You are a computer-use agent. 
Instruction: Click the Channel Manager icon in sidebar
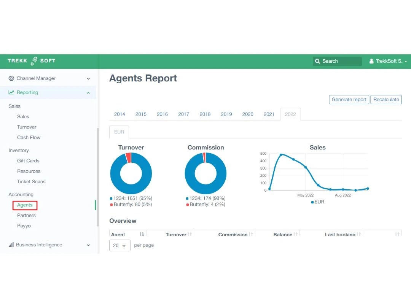[x=11, y=78]
